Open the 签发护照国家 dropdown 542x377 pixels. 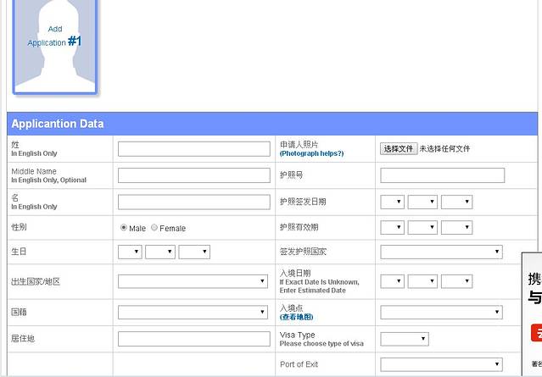[442, 252]
